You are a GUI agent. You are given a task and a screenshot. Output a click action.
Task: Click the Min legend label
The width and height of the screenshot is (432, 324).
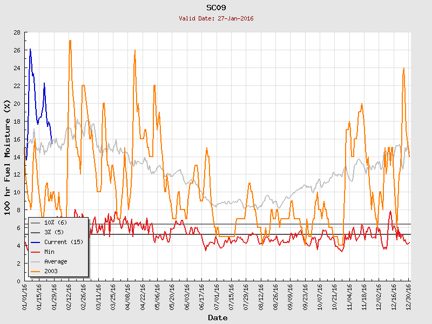coord(50,252)
